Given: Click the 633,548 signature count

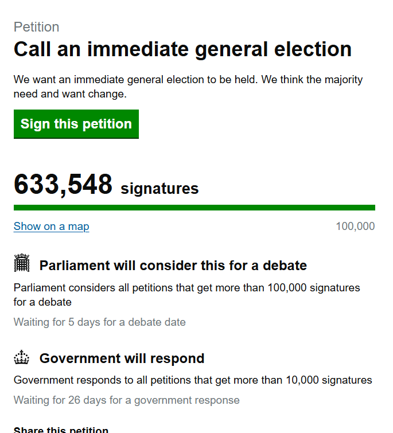Looking at the screenshot, I should pyautogui.click(x=63, y=185).
